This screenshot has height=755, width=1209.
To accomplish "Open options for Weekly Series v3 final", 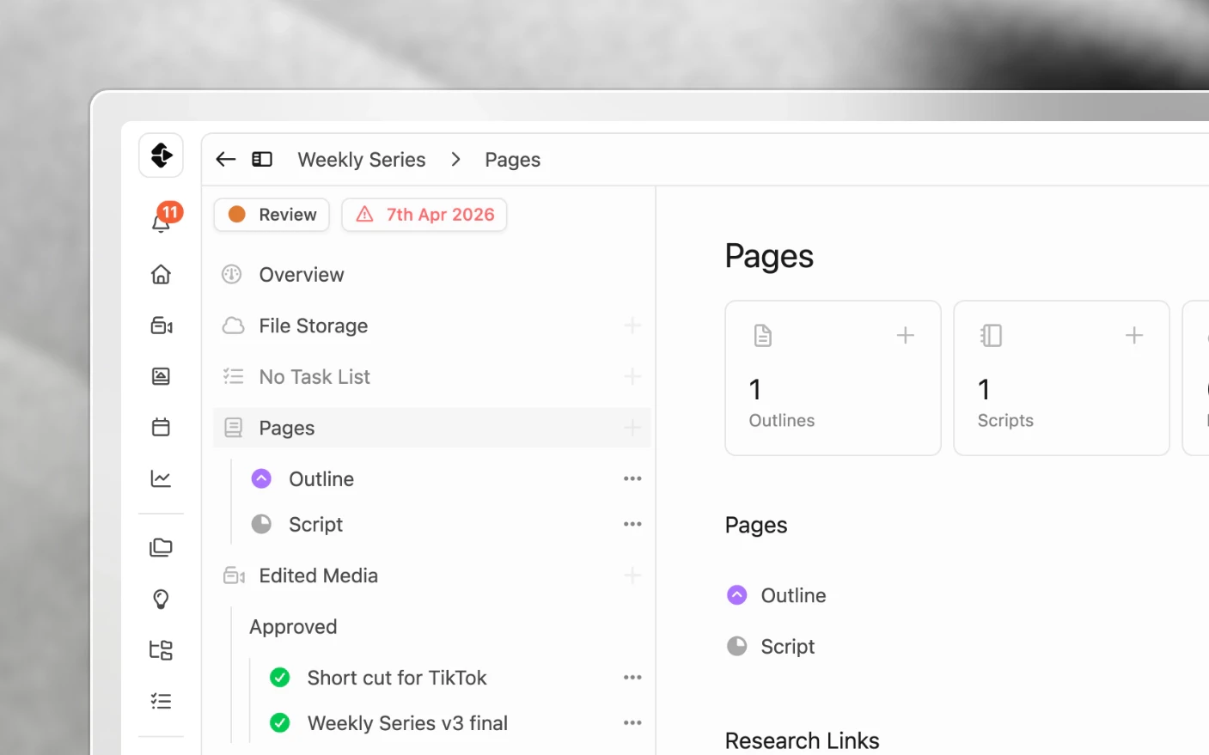I will click(x=632, y=723).
